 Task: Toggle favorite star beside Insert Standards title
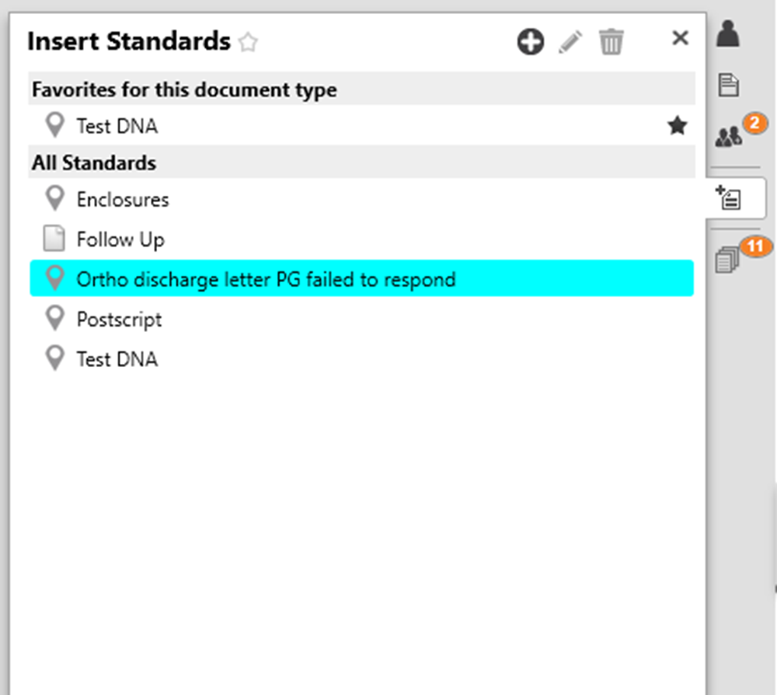tap(248, 42)
